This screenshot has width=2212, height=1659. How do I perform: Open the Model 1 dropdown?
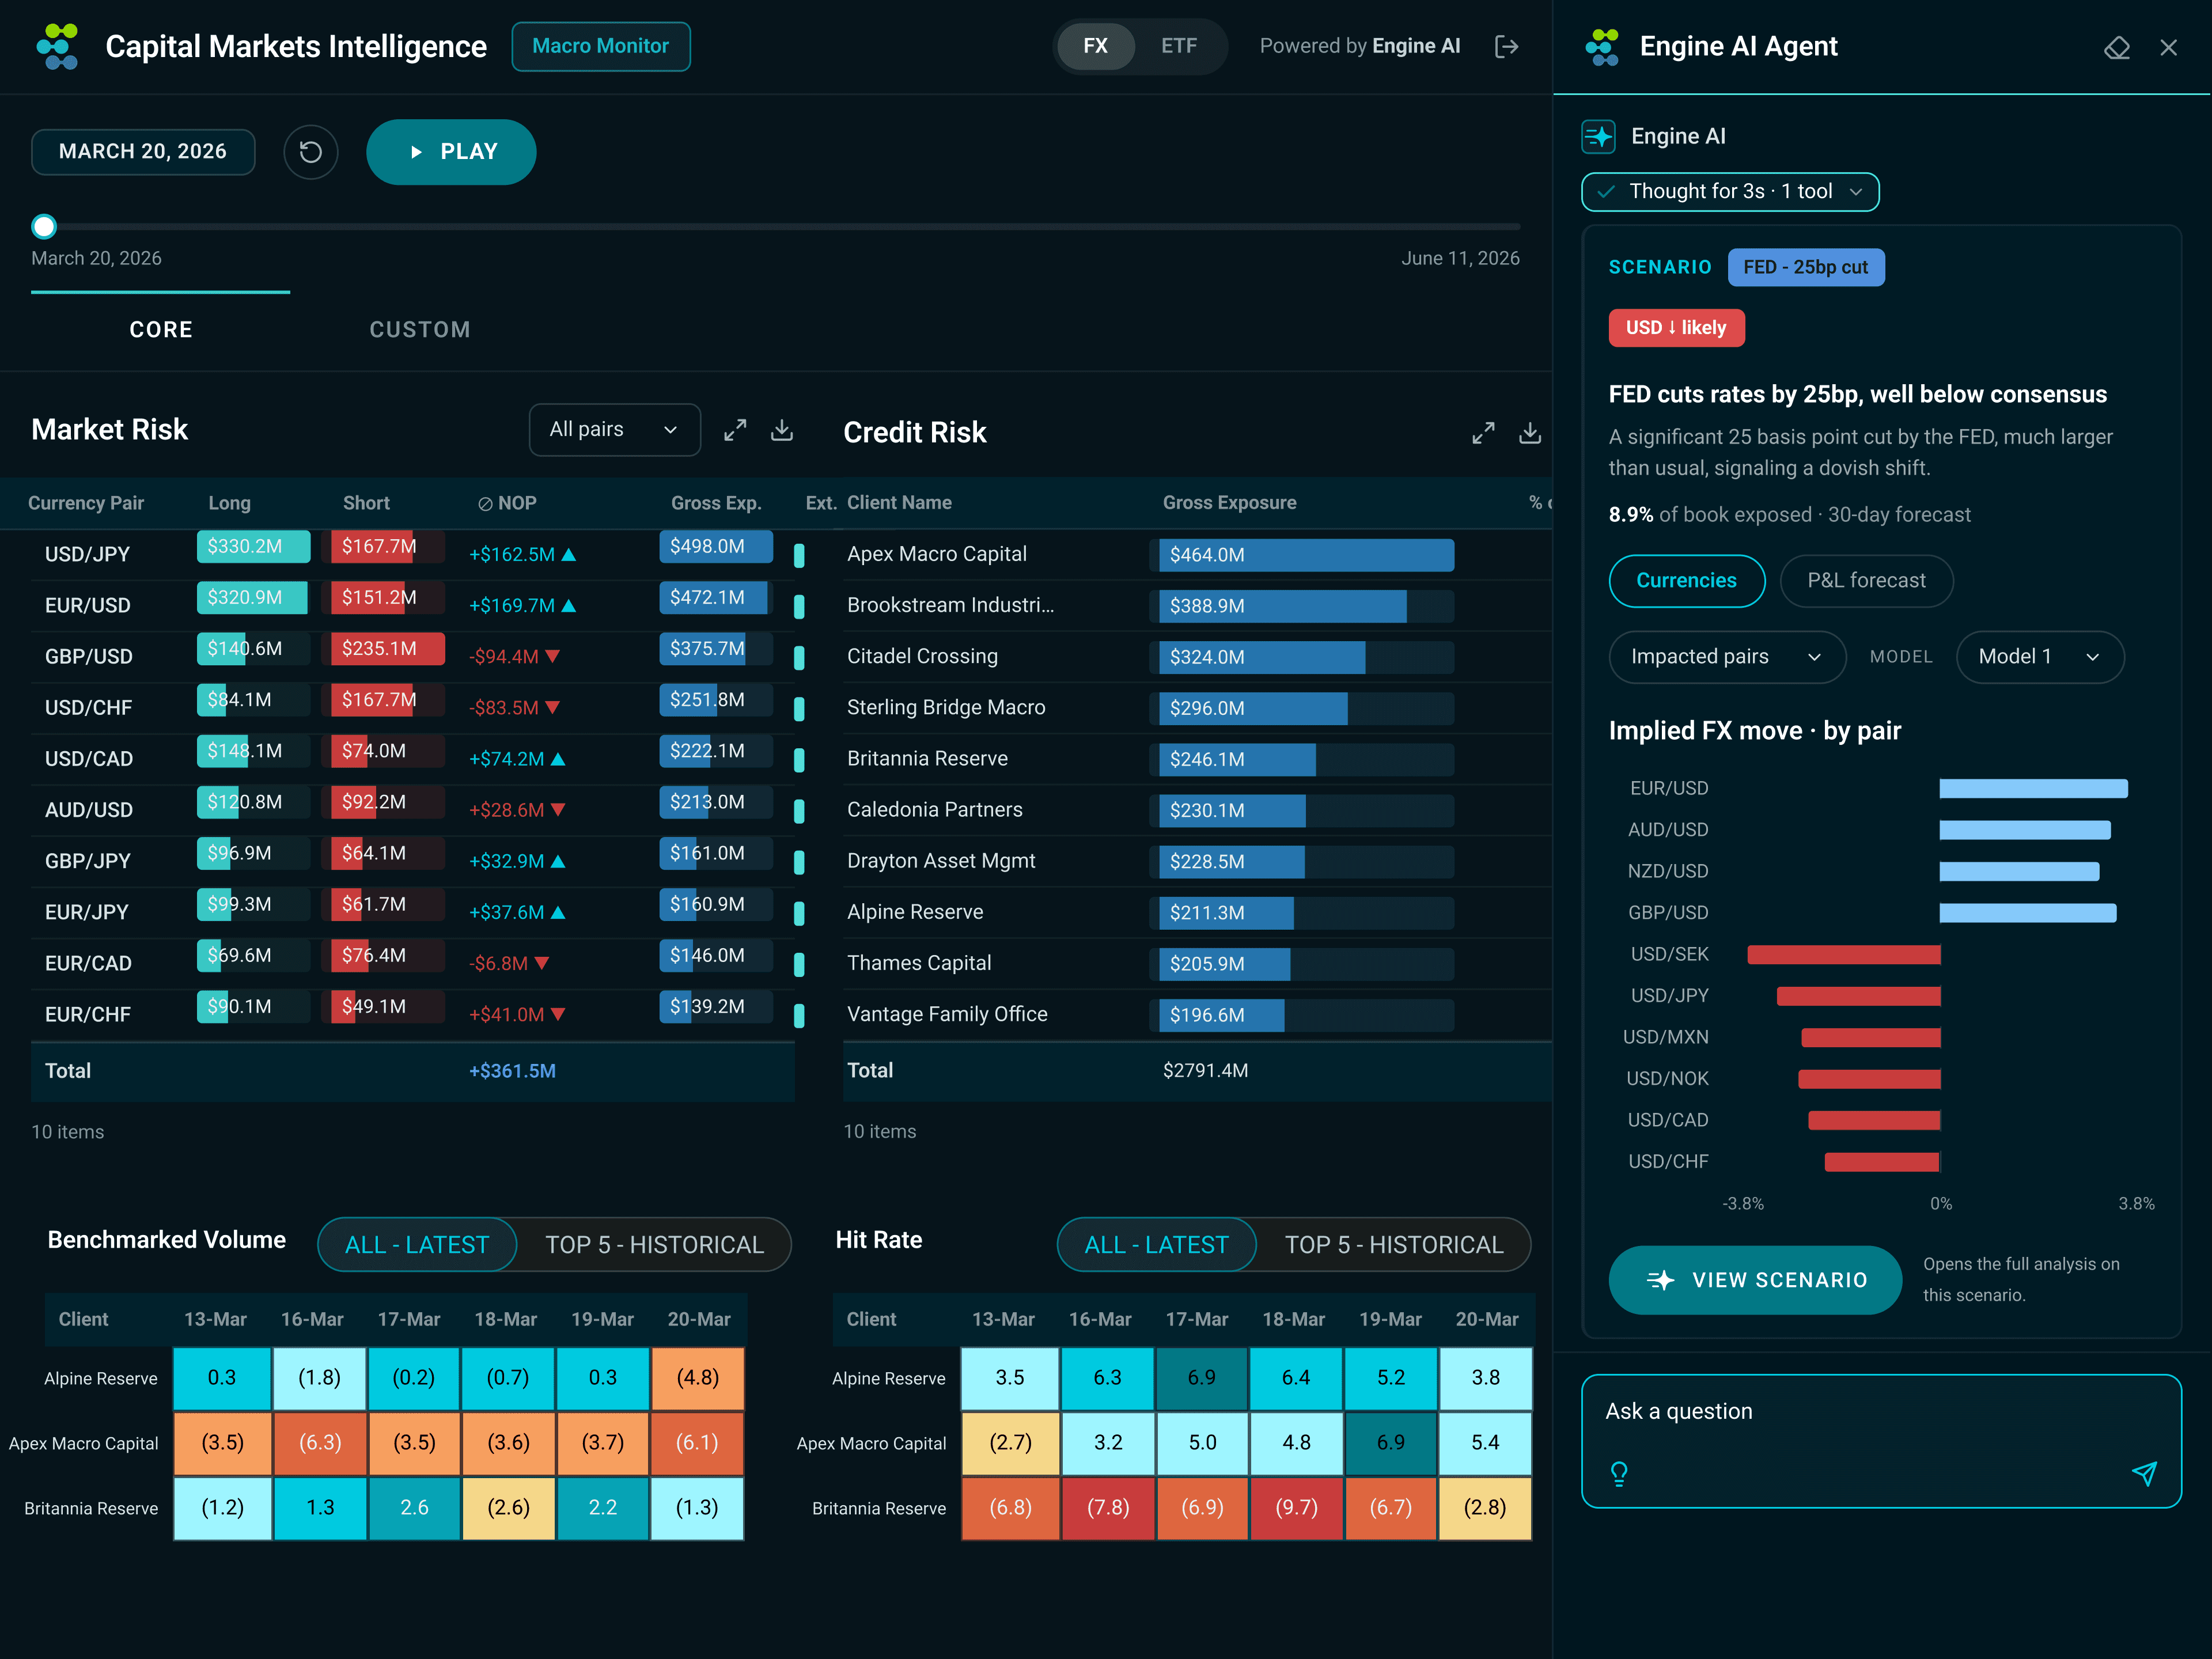[2039, 657]
